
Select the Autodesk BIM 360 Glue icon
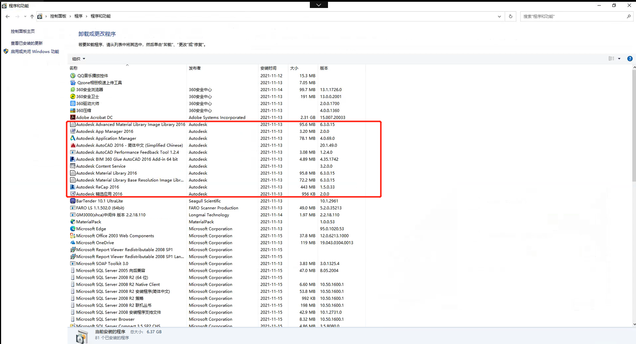click(x=73, y=159)
